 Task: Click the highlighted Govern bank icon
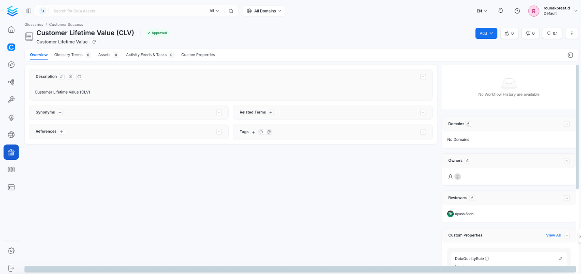point(11,152)
